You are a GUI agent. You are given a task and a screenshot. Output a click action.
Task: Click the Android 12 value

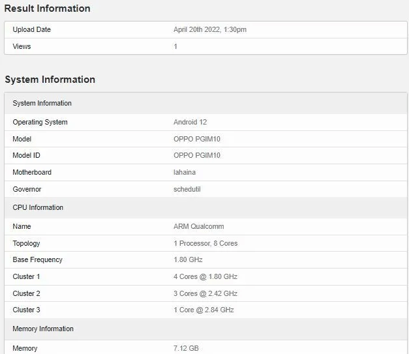[x=190, y=122]
